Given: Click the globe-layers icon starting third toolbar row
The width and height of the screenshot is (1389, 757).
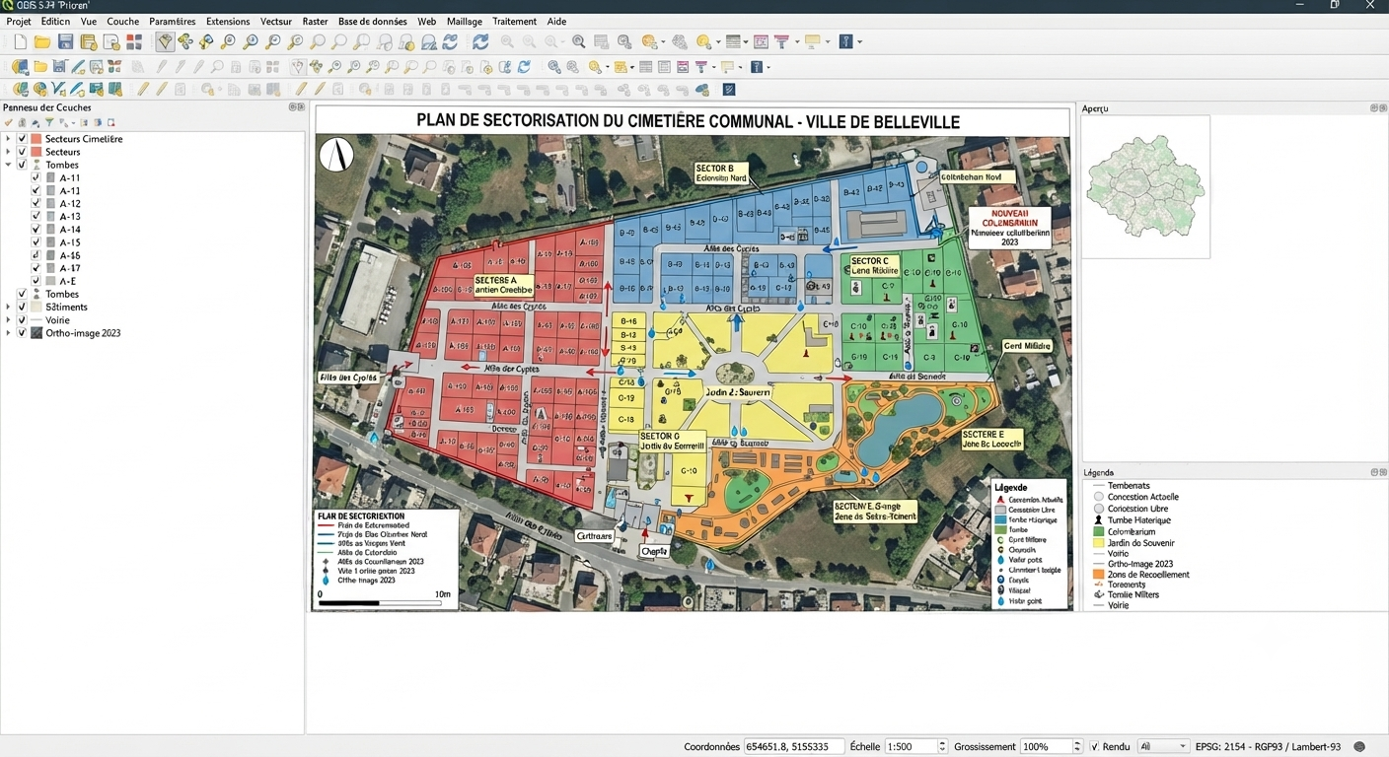Looking at the screenshot, I should pyautogui.click(x=20, y=90).
